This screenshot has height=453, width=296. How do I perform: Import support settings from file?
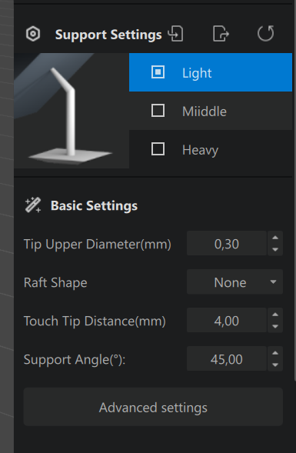coord(175,34)
